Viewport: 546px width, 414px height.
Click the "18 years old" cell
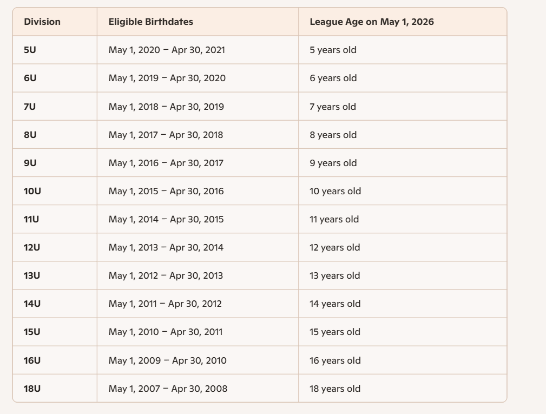coord(335,389)
